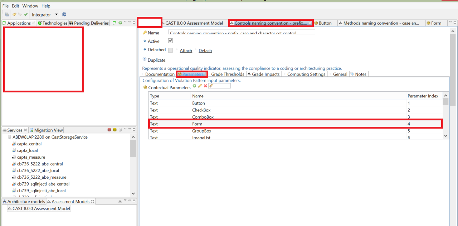Click the Detach link
This screenshot has width=458, height=226.
coord(205,51)
